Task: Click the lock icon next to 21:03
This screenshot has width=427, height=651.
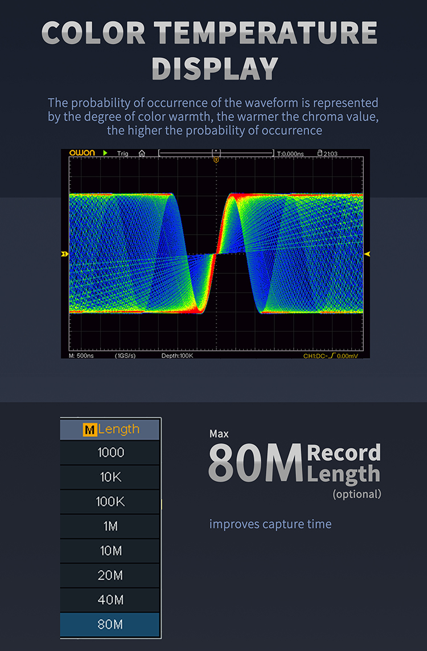Action: [x=320, y=153]
